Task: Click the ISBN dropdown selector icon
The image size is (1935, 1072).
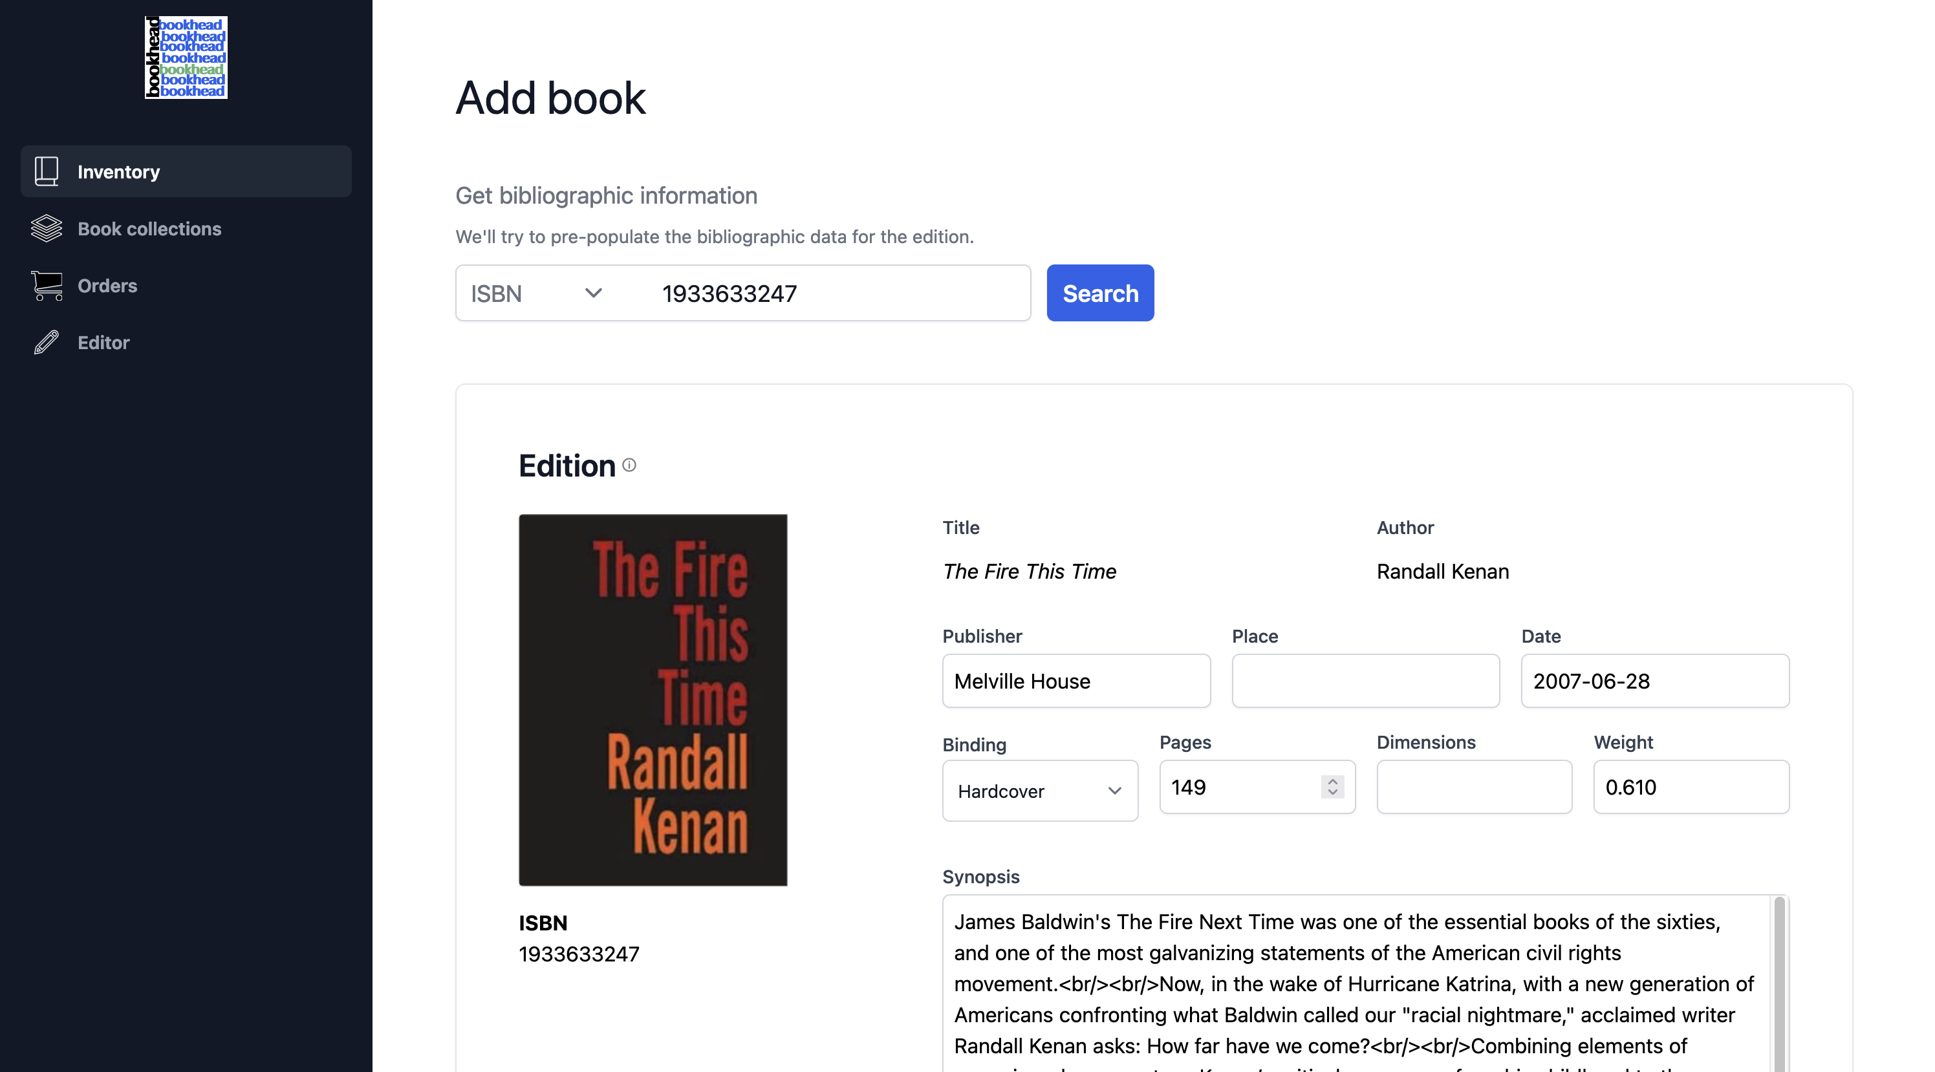Action: point(592,293)
